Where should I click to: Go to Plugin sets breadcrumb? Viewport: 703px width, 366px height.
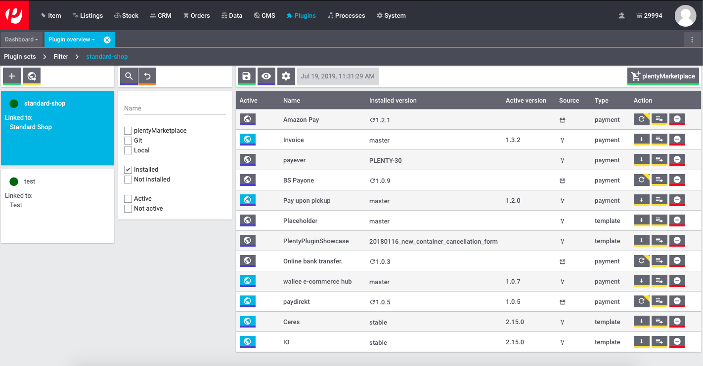20,57
